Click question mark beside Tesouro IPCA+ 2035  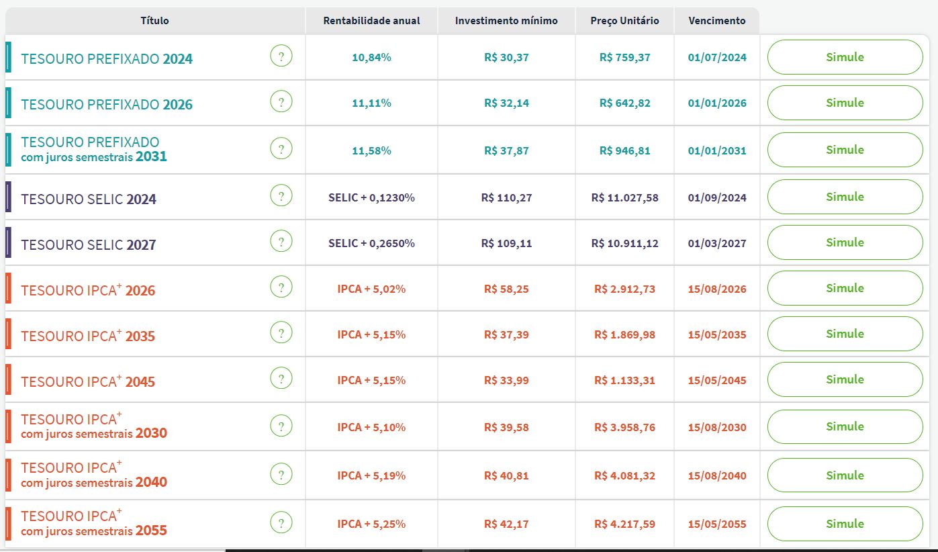tap(281, 333)
